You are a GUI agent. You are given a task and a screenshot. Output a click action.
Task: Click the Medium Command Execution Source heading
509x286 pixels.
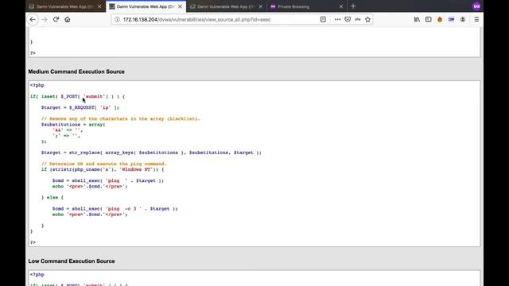pyautogui.click(x=76, y=71)
